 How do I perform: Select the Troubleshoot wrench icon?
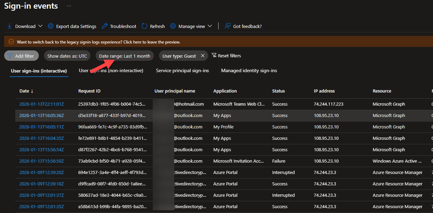pos(104,26)
